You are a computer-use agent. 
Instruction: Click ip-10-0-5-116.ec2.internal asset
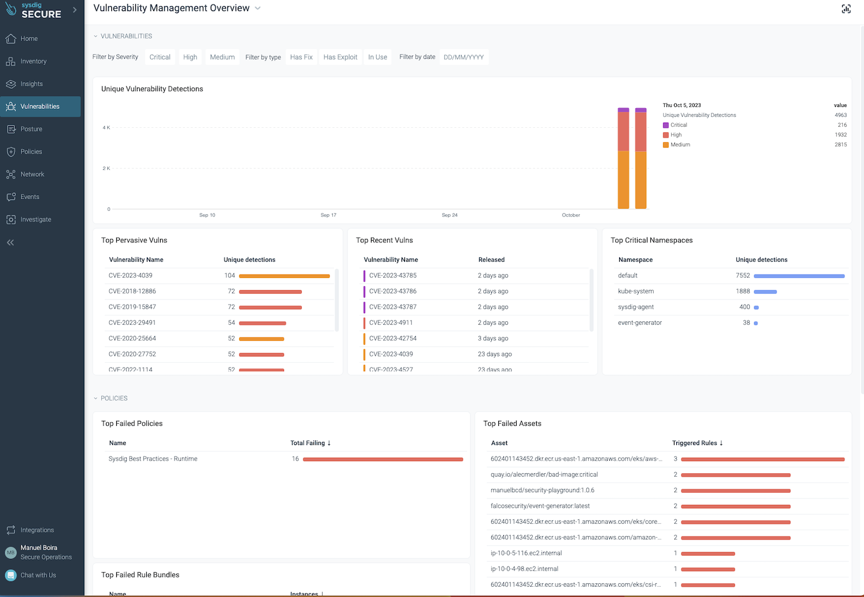point(668,553)
